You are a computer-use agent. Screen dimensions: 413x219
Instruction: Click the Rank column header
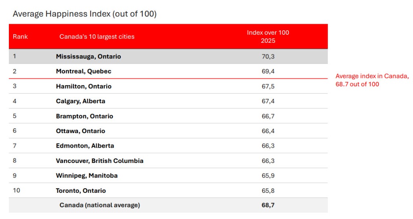(20, 37)
